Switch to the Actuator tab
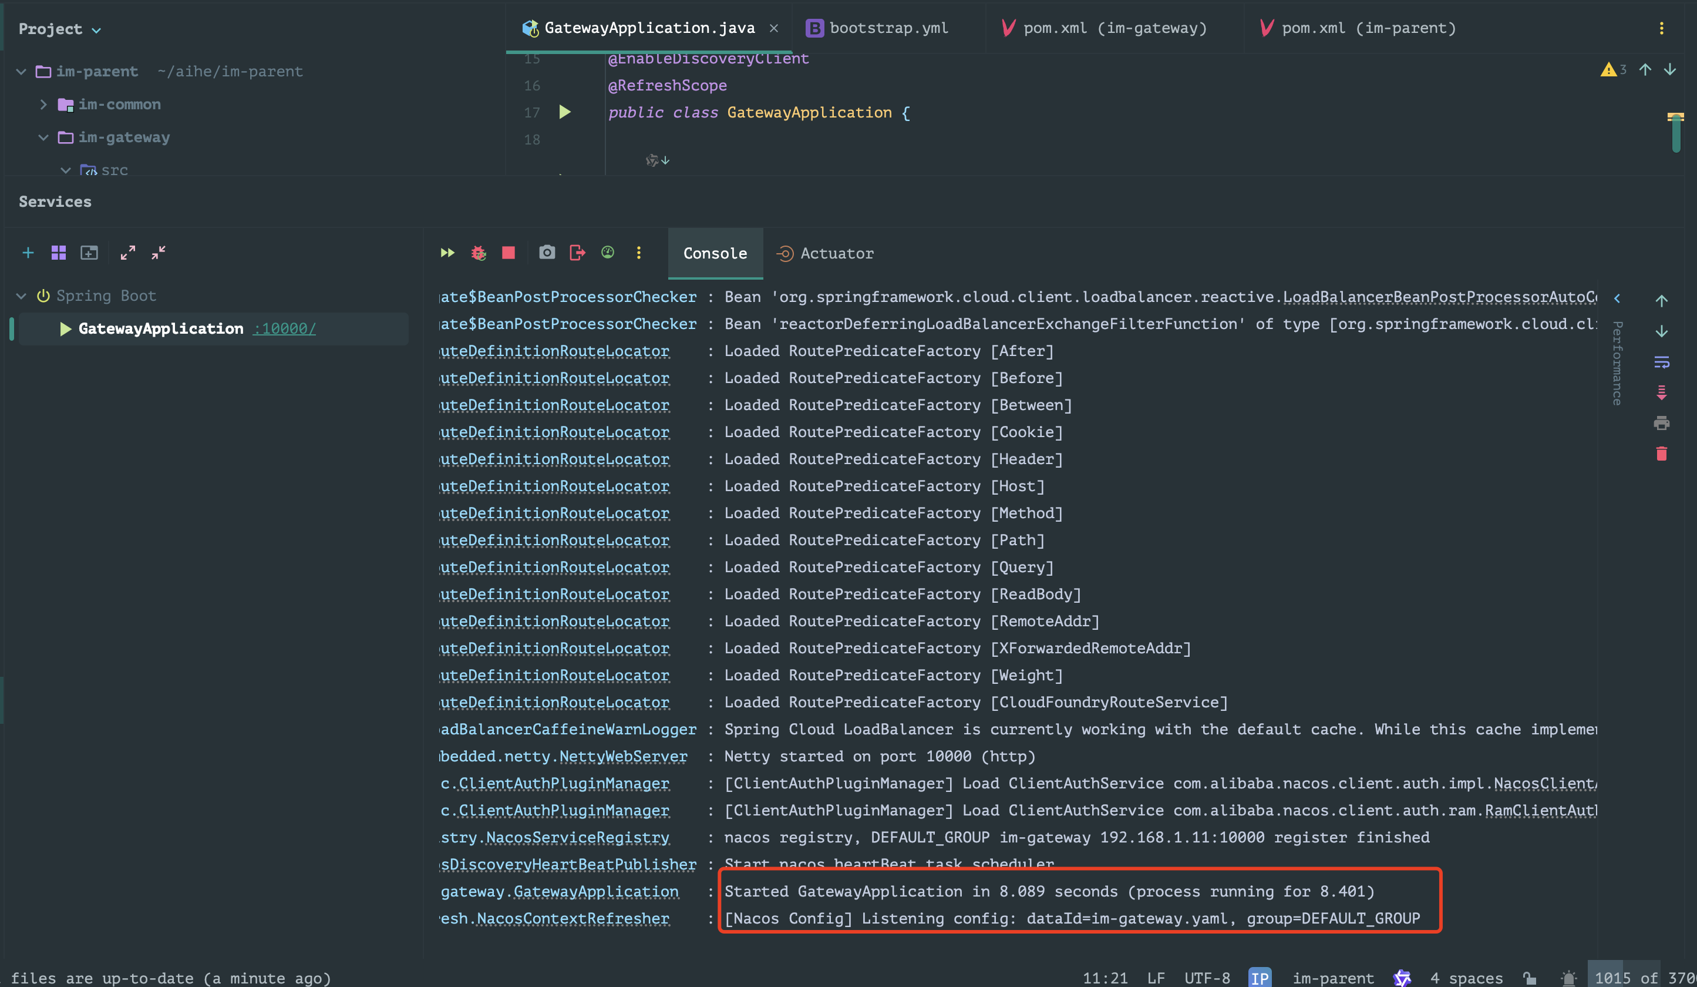Image resolution: width=1697 pixels, height=987 pixels. coord(825,253)
